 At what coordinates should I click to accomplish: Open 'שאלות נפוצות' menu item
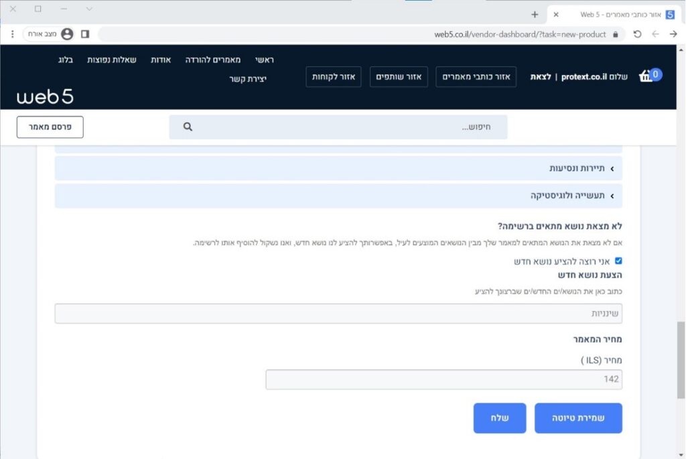point(112,60)
